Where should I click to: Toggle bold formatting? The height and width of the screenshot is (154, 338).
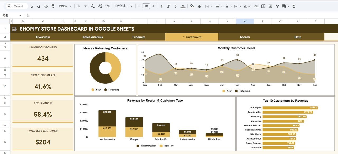(x=161, y=6)
